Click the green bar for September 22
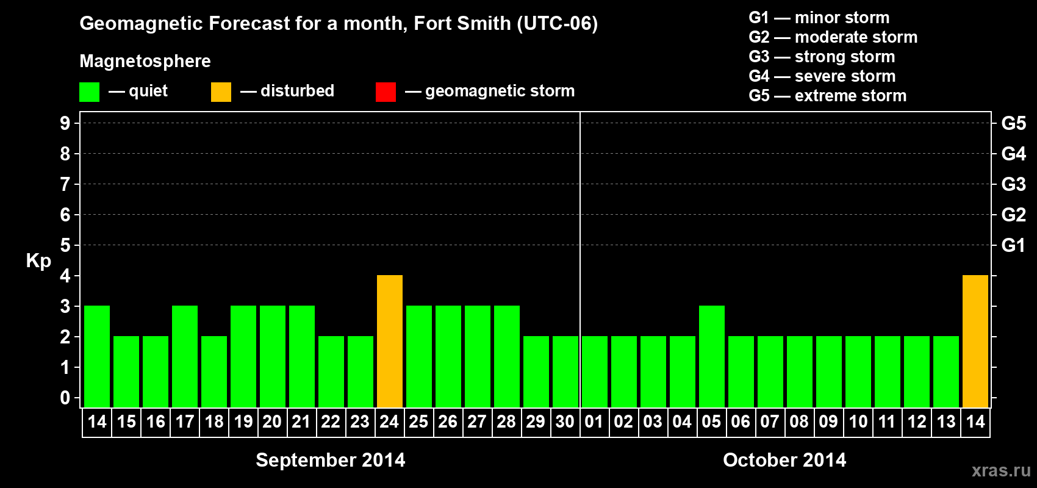1037x488 pixels. pos(331,372)
